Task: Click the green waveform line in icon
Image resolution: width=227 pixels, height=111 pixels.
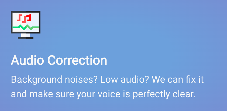Action: click(x=26, y=27)
